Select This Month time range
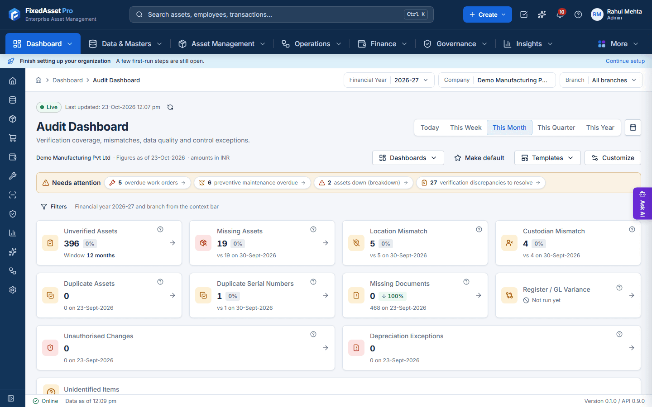This screenshot has height=407, width=652. (509, 128)
